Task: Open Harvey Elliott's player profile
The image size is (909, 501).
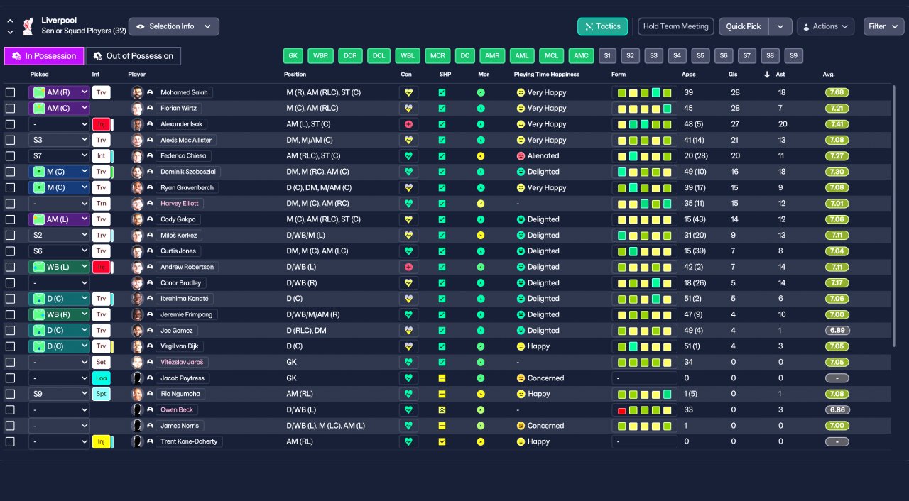Action: click(x=178, y=204)
